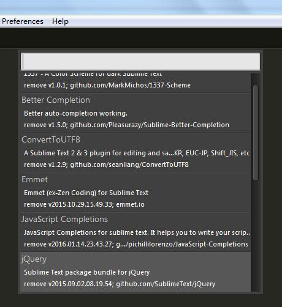Select the Better Completion package
The image size is (282, 307).
[x=135, y=113]
